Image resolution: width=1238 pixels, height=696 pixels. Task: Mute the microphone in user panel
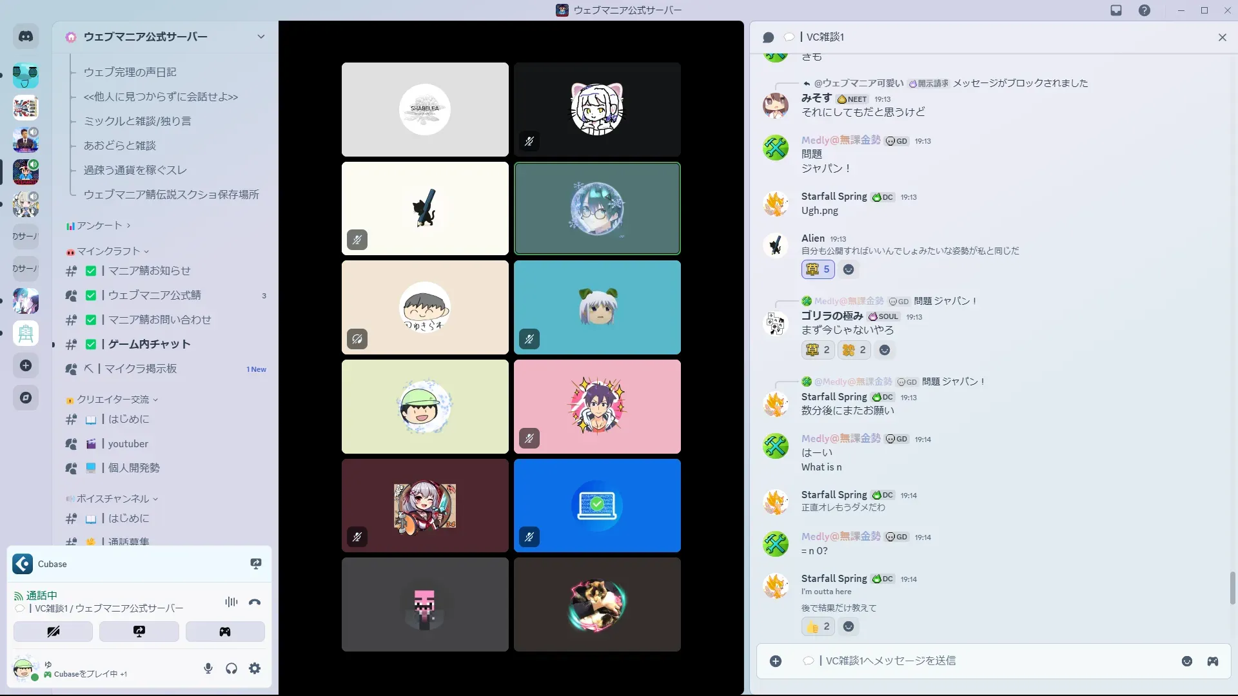(x=208, y=668)
